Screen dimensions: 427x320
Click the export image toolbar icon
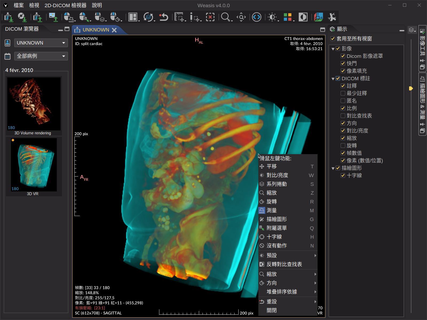(x=53, y=17)
